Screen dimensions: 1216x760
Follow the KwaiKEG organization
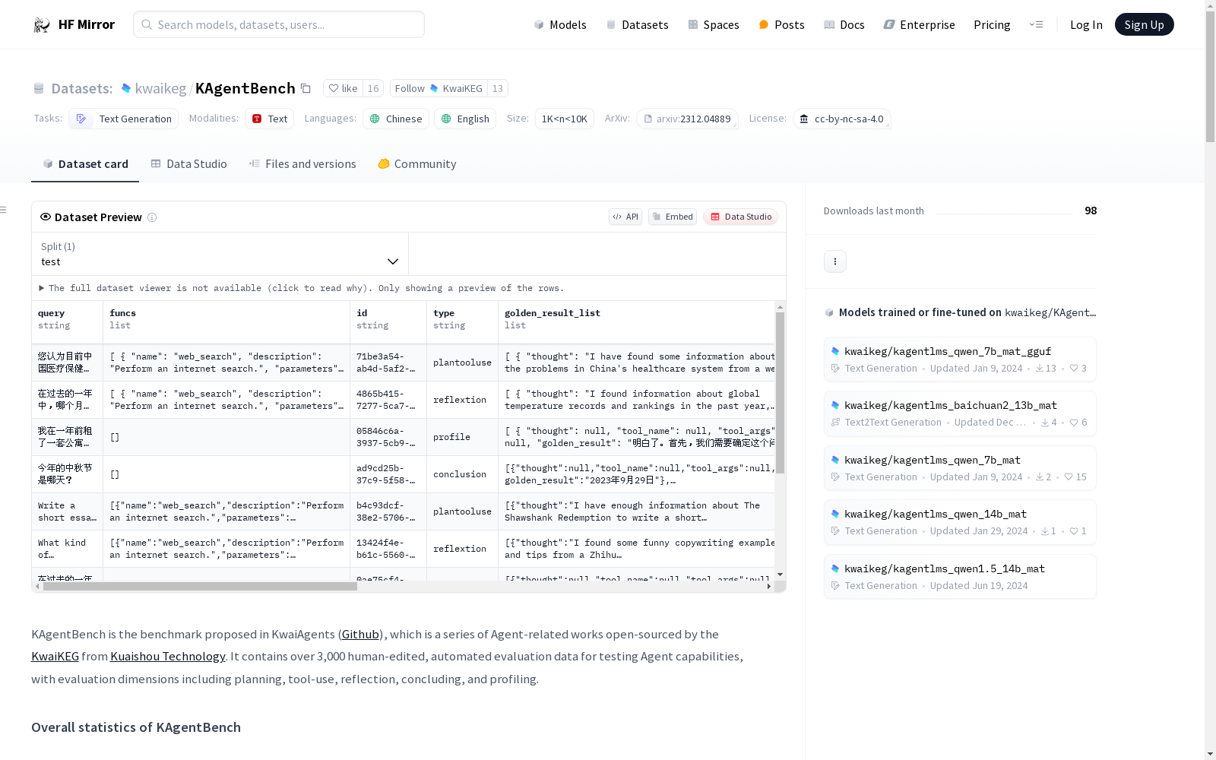pos(439,88)
